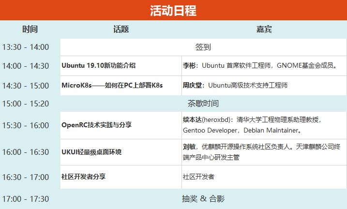This screenshot has width=347, height=209.
Task: Select topic OpenRC技术实践与分享
Action: (x=96, y=125)
